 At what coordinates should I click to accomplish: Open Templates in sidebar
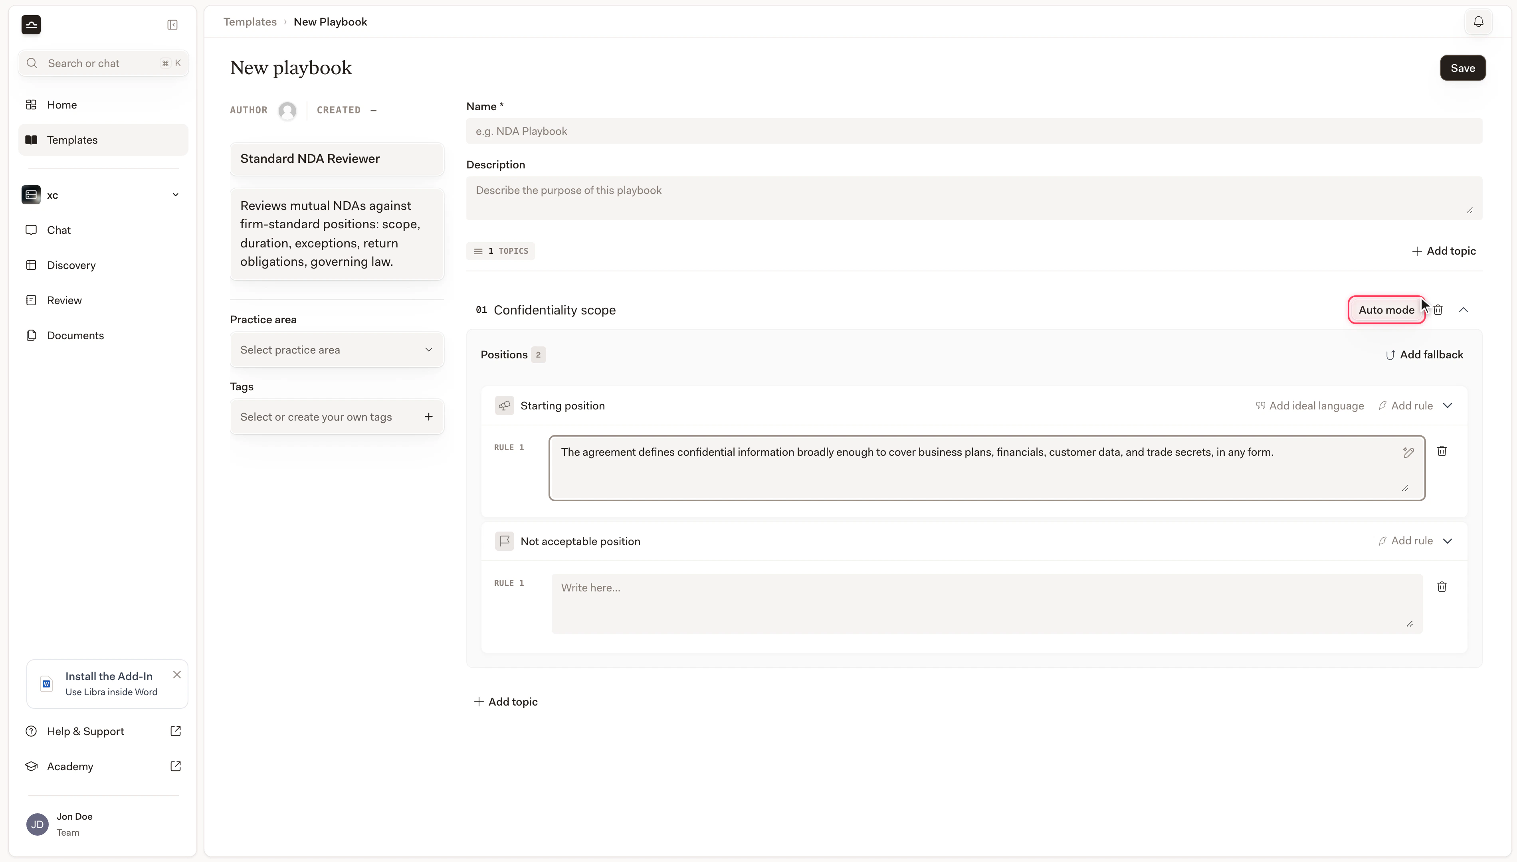coord(103,140)
